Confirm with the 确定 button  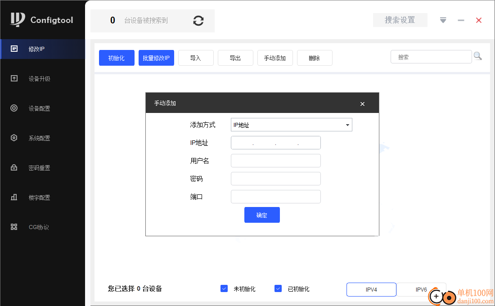[x=262, y=215]
